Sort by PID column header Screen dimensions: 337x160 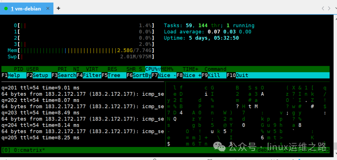coord(19,69)
